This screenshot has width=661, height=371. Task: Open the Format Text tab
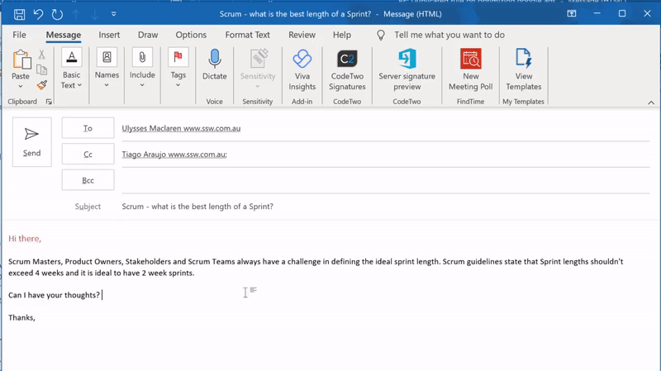(x=247, y=35)
